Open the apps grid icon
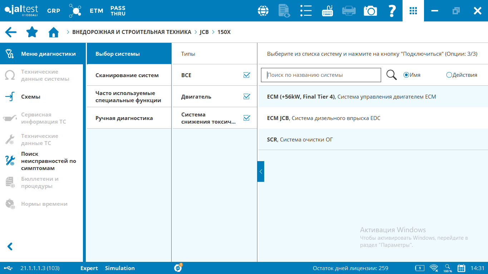This screenshot has height=274, width=488. (x=413, y=11)
